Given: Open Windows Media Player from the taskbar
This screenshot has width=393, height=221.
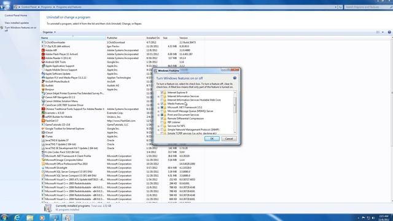Looking at the screenshot, I should pos(42,217).
